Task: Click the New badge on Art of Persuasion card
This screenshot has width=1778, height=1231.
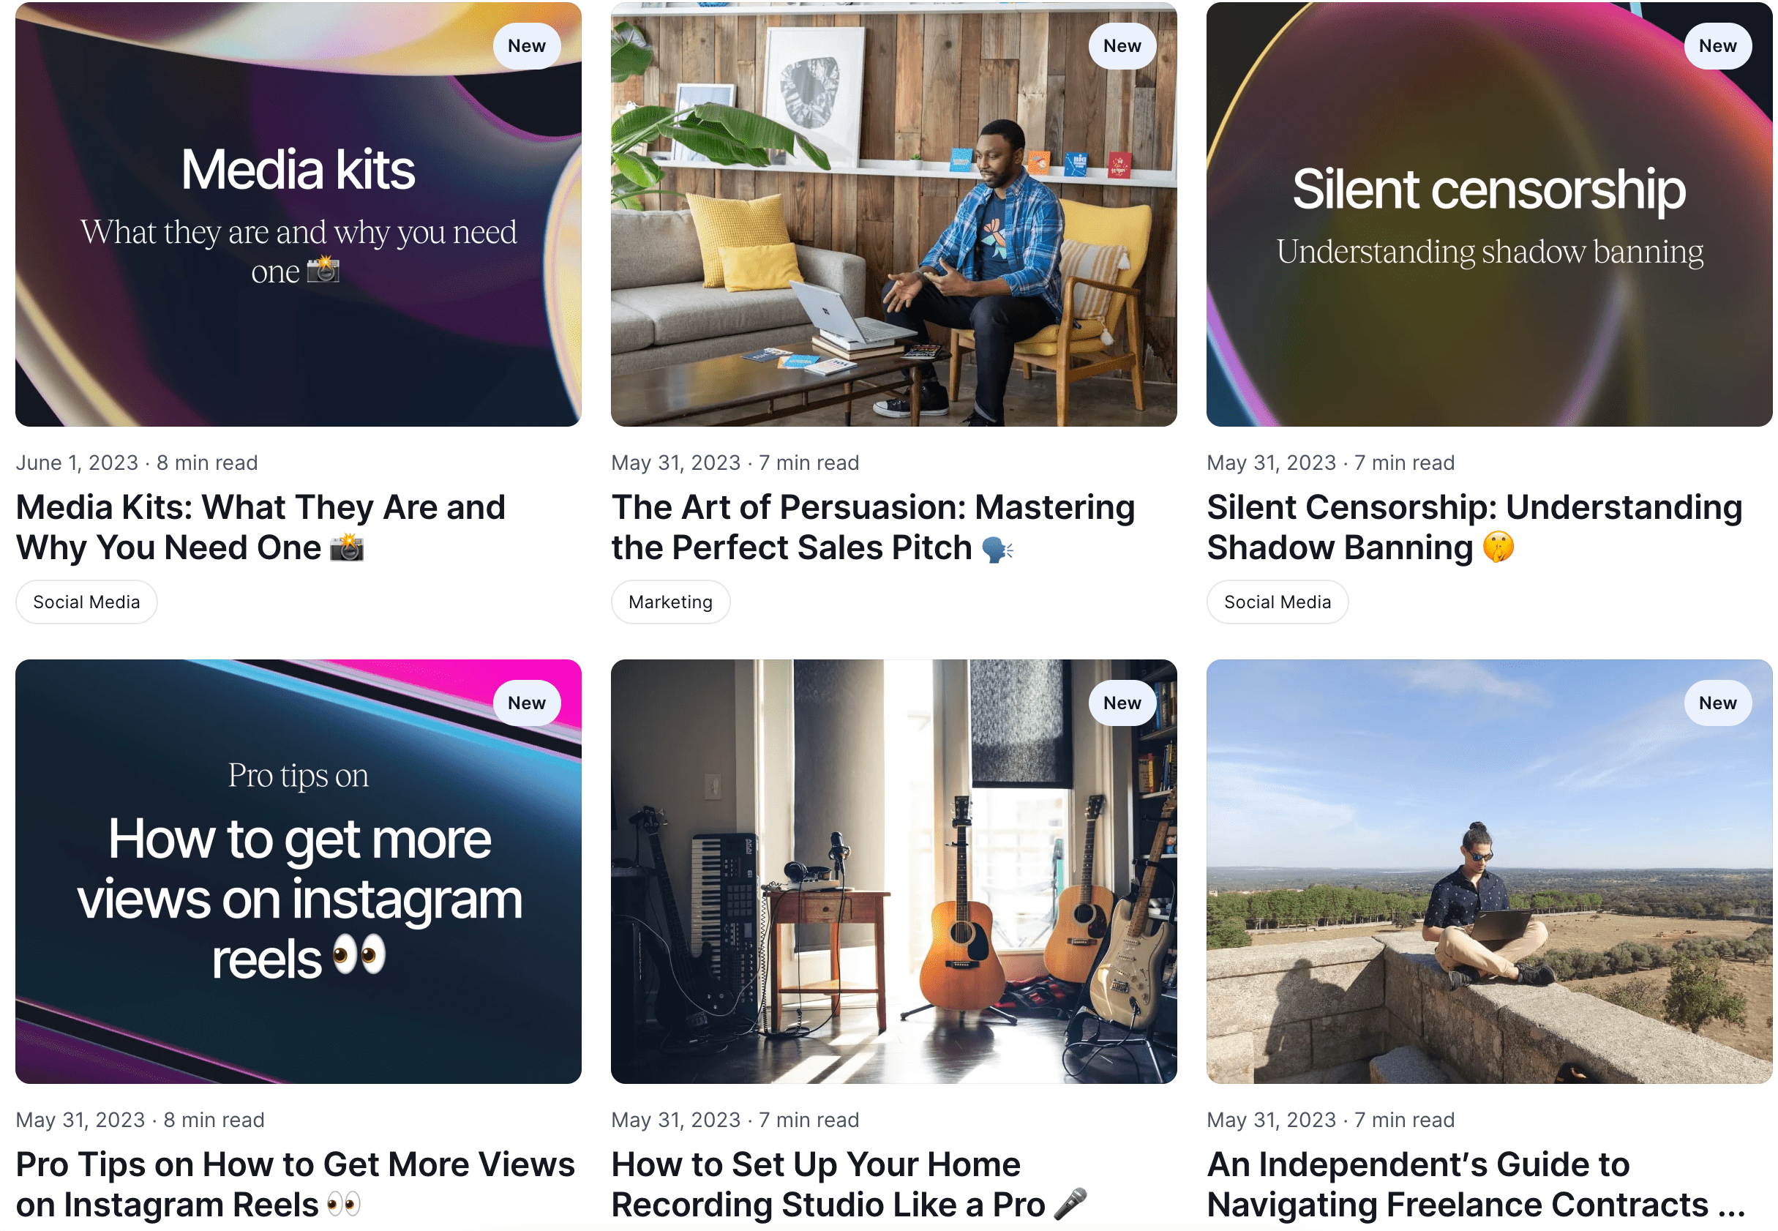Action: [1121, 46]
